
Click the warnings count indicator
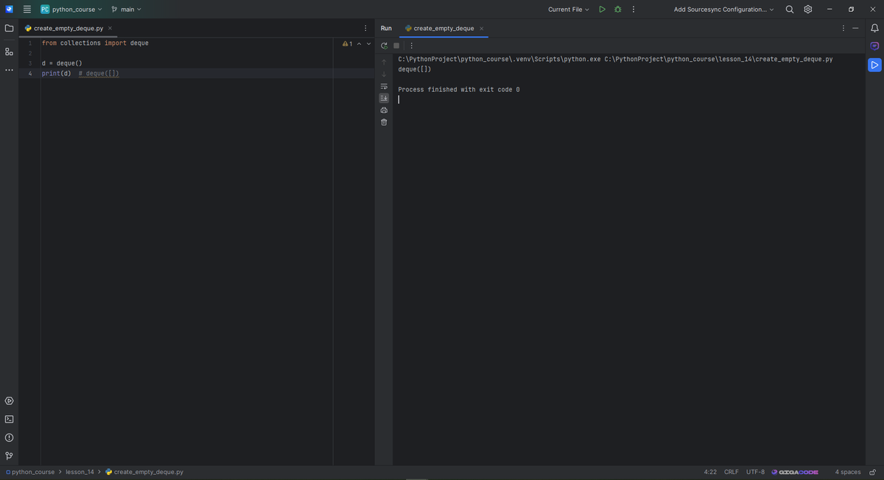click(348, 43)
